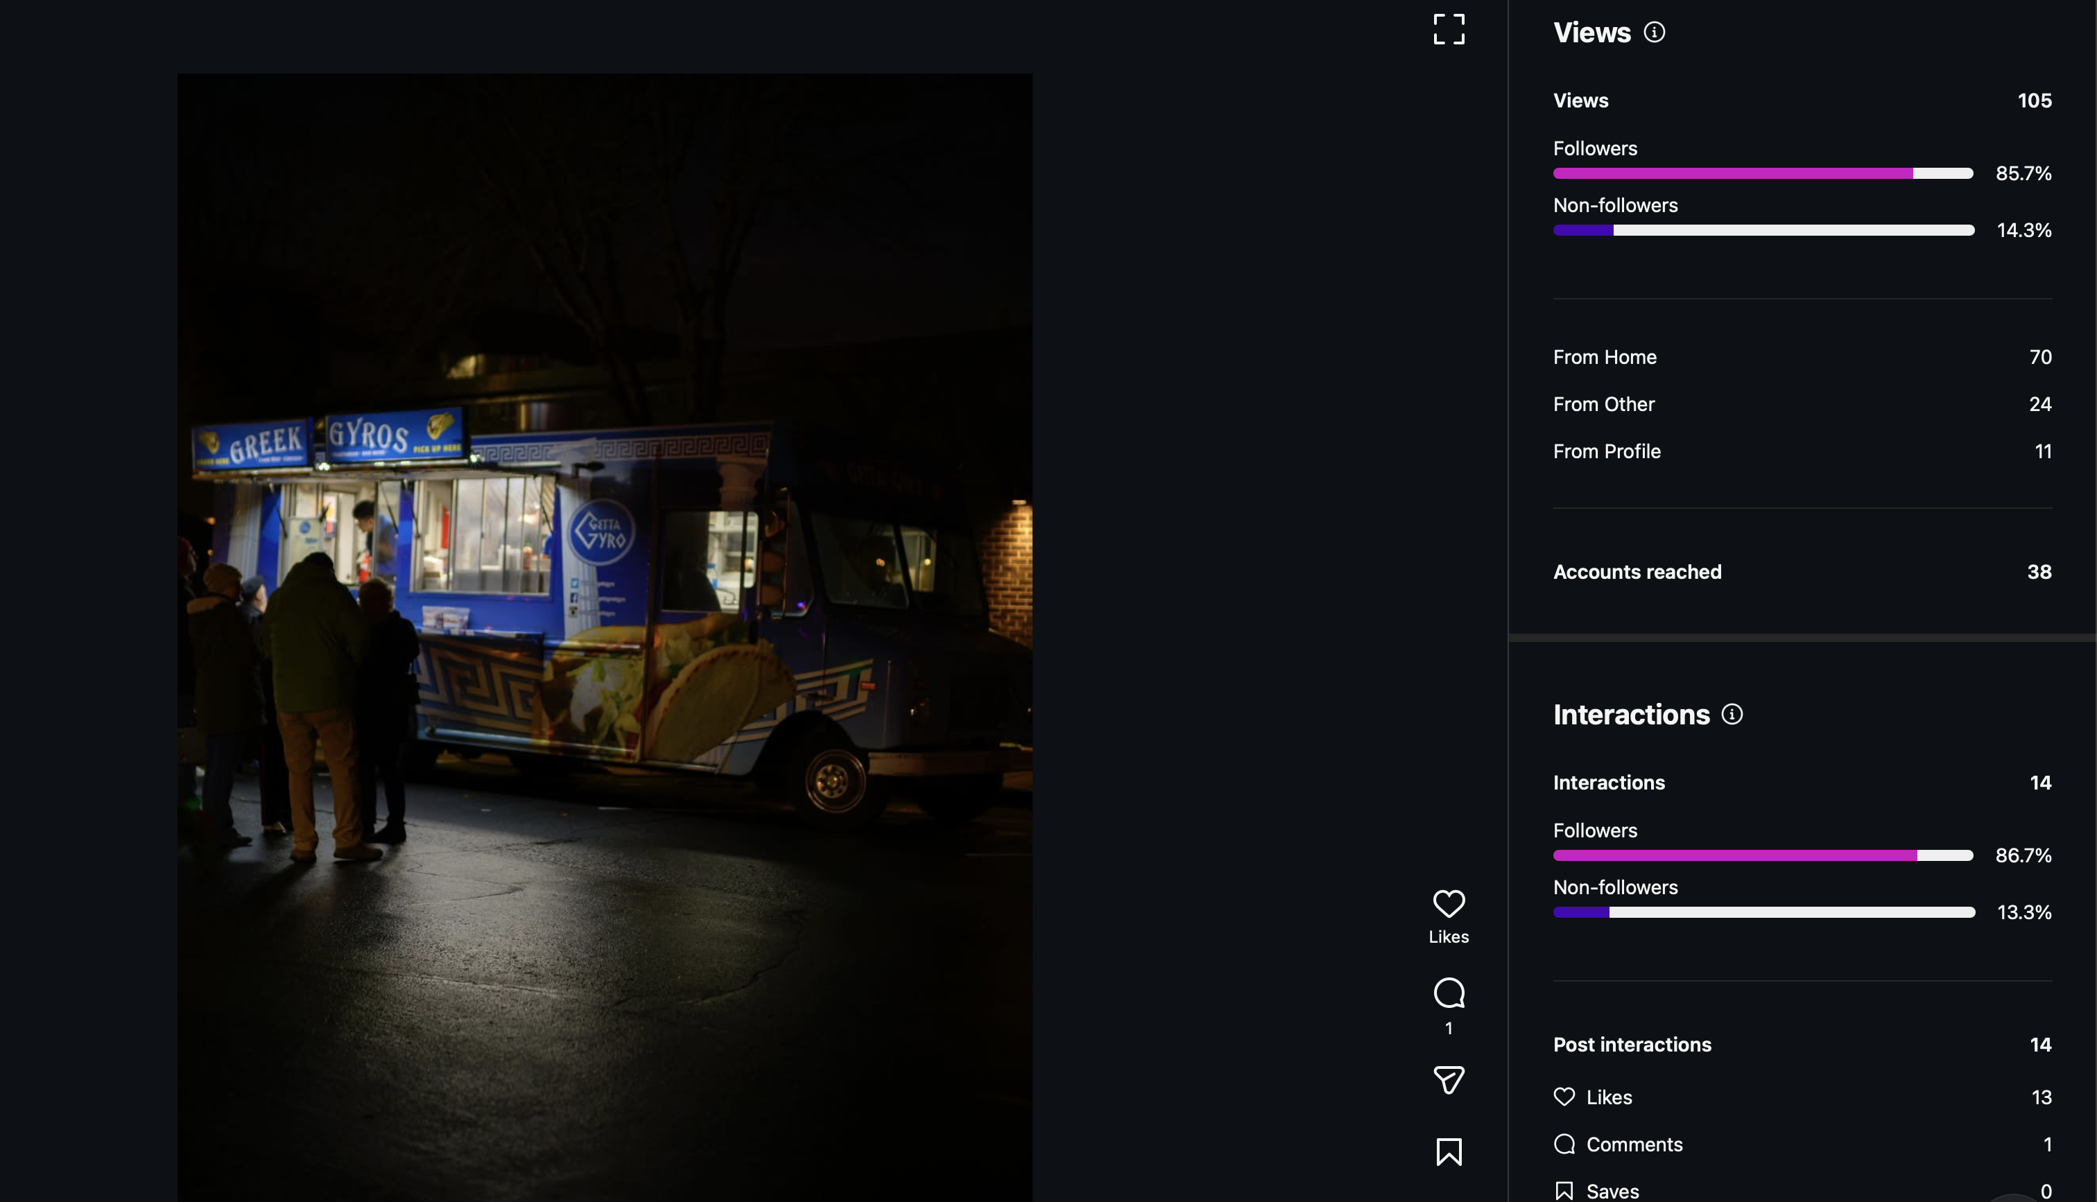Image resolution: width=2097 pixels, height=1202 pixels.
Task: Click heart icon in Likes row
Action: coord(1564,1097)
